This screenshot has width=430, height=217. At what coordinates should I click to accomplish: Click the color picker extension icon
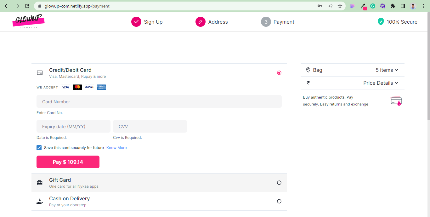363,6
